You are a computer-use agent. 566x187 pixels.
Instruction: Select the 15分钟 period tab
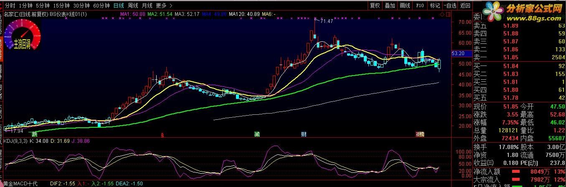pyautogui.click(x=61, y=5)
